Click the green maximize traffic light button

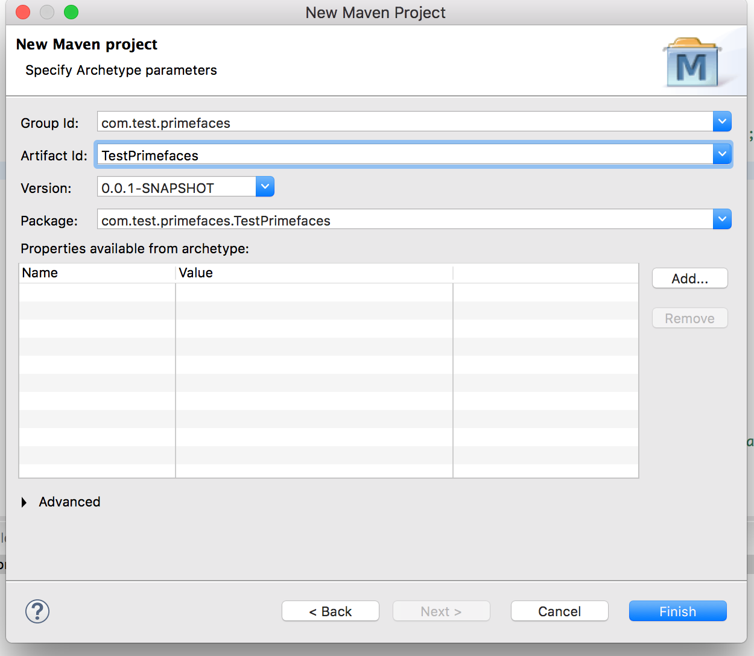(71, 11)
